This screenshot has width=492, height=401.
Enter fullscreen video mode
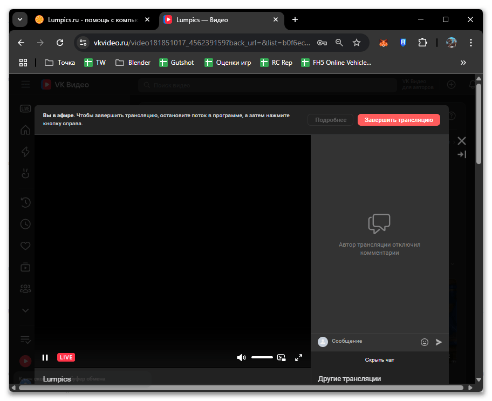(x=298, y=357)
